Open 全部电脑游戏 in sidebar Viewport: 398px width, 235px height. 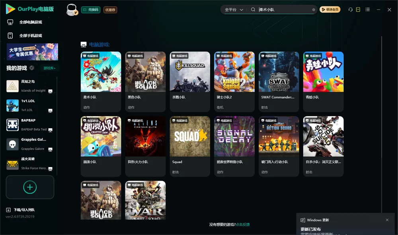pyautogui.click(x=31, y=22)
